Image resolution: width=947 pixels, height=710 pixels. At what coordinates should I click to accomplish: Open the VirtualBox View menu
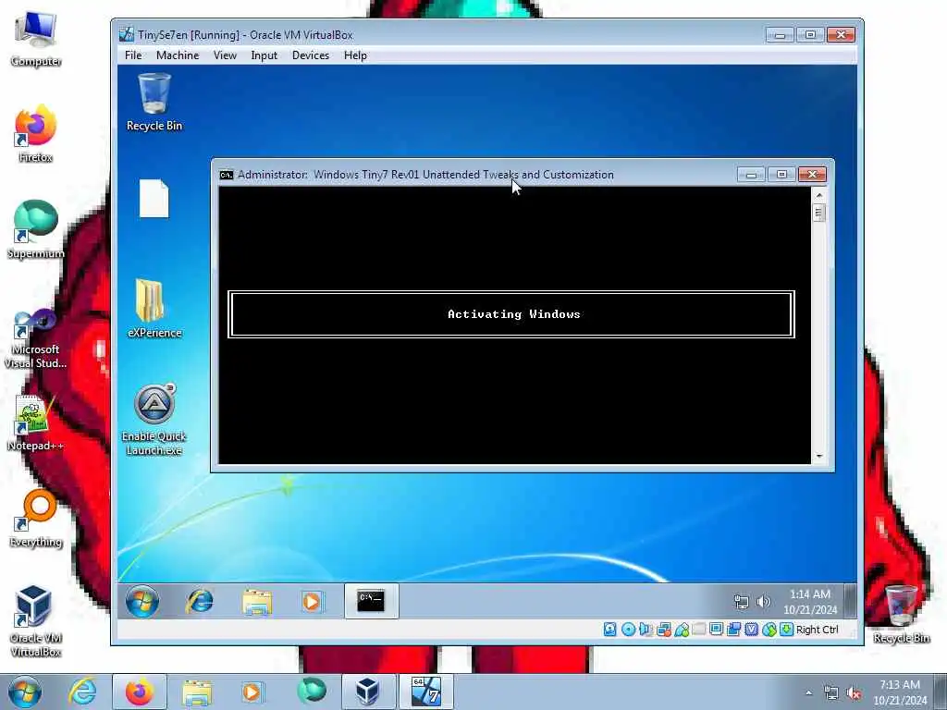click(225, 55)
